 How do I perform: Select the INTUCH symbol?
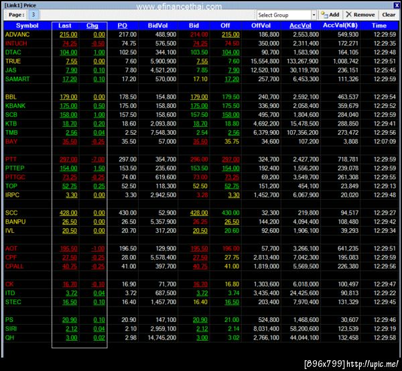click(x=16, y=44)
